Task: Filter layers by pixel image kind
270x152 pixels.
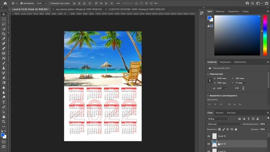Action: click(240, 119)
